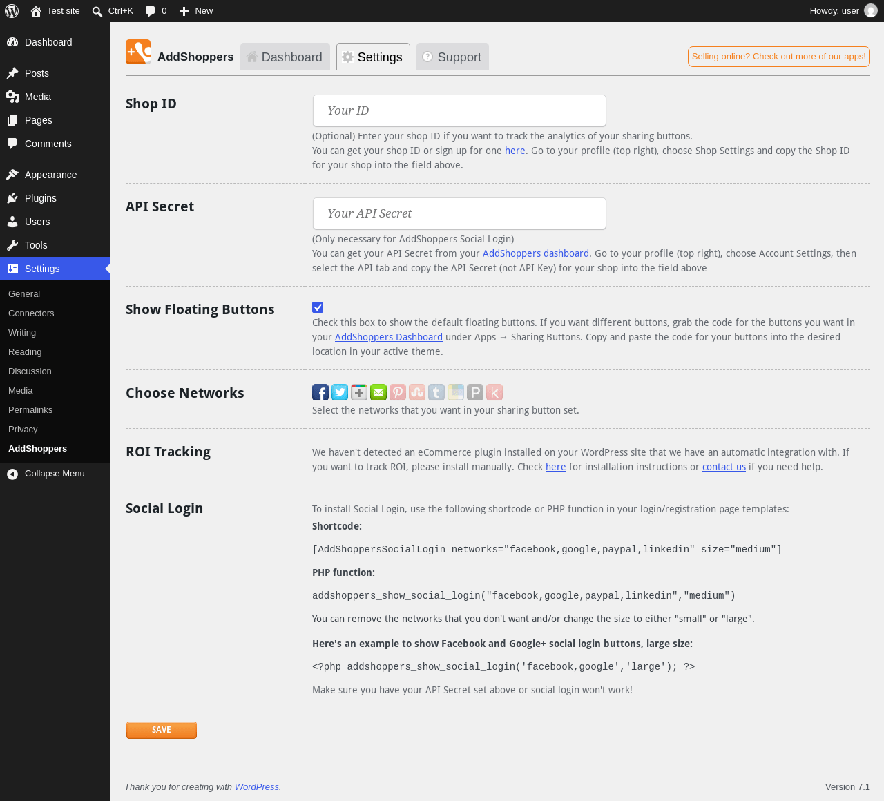Open the 'AddShoppers Dashboard' link under Floating Buttons
The height and width of the screenshot is (801, 884).
coord(389,337)
